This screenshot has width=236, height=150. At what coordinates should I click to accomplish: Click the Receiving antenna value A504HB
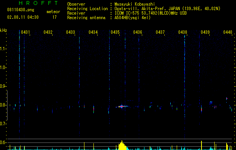(132, 18)
